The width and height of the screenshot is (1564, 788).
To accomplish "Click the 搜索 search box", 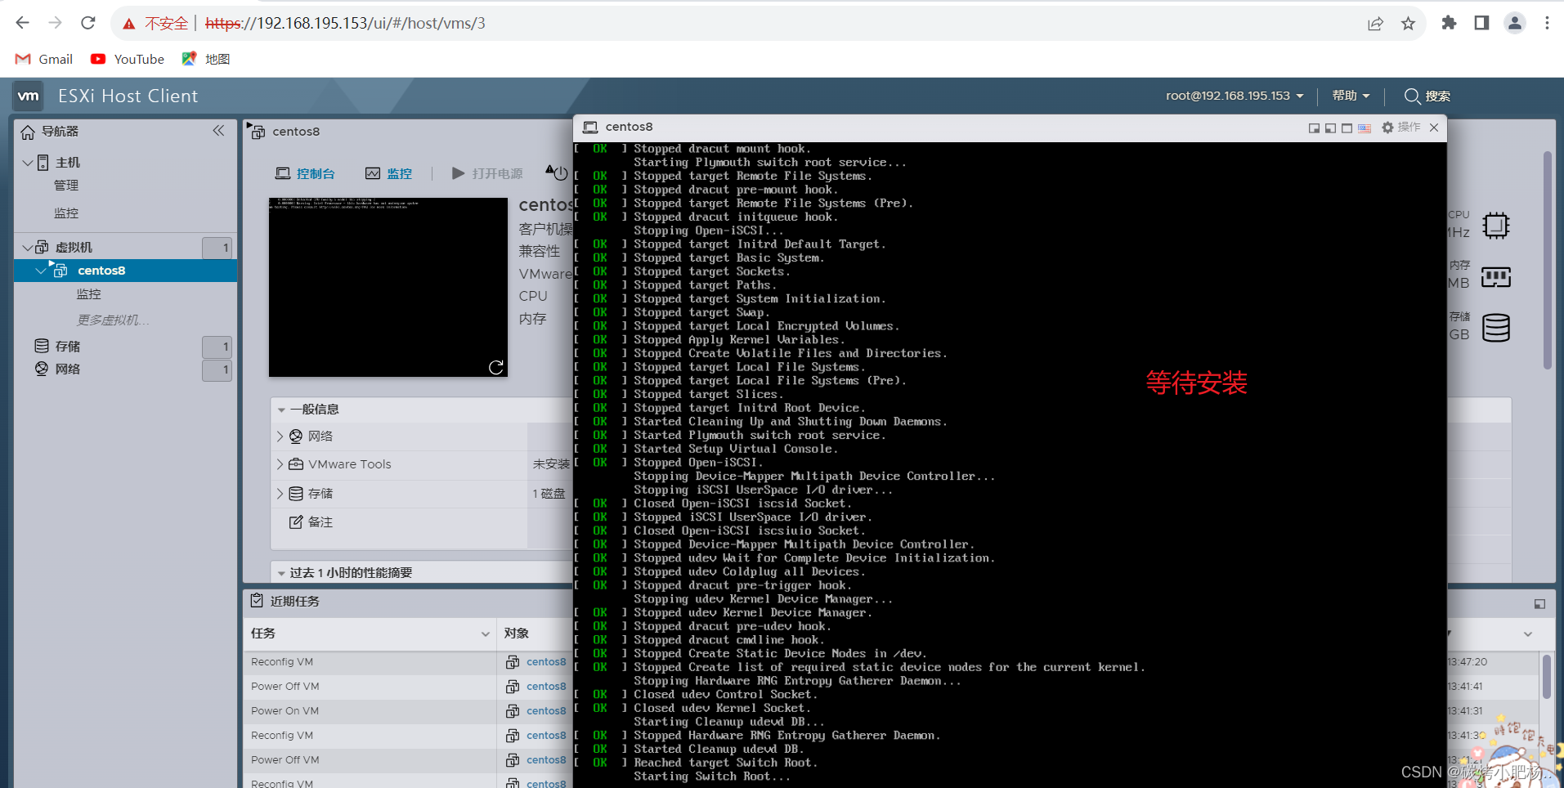I will (1427, 96).
